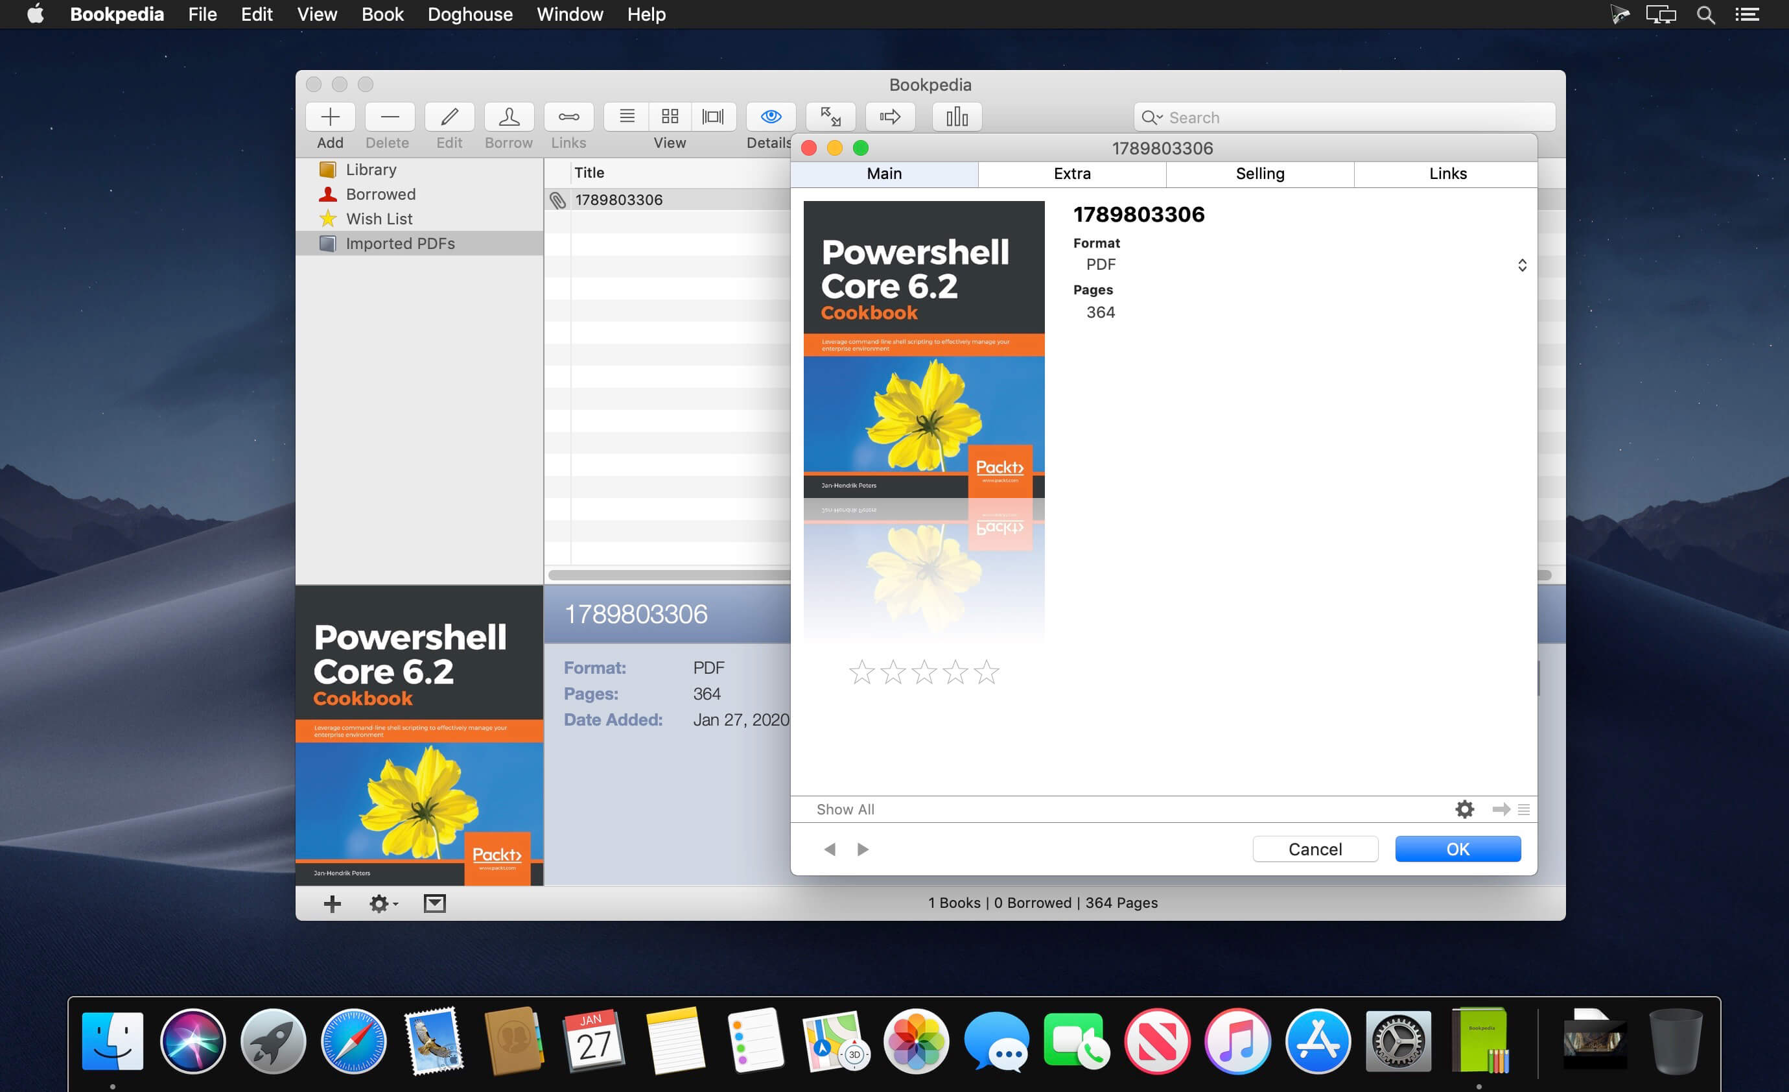Click the Borrow toolbar icon
1789x1092 pixels.
click(508, 117)
